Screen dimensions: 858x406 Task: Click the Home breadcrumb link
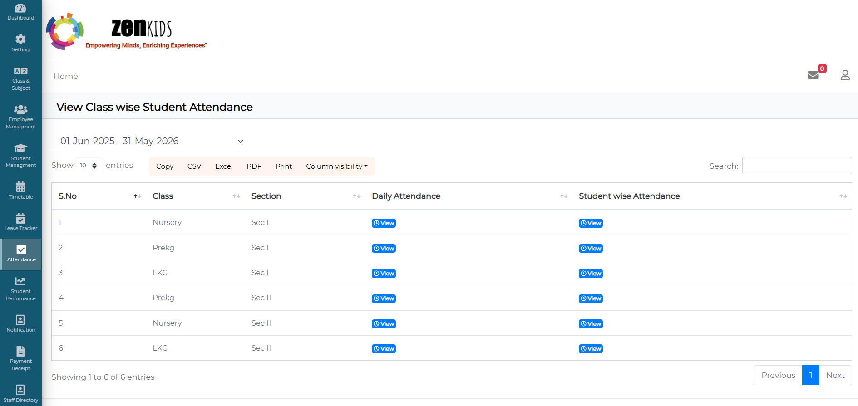[x=66, y=76]
